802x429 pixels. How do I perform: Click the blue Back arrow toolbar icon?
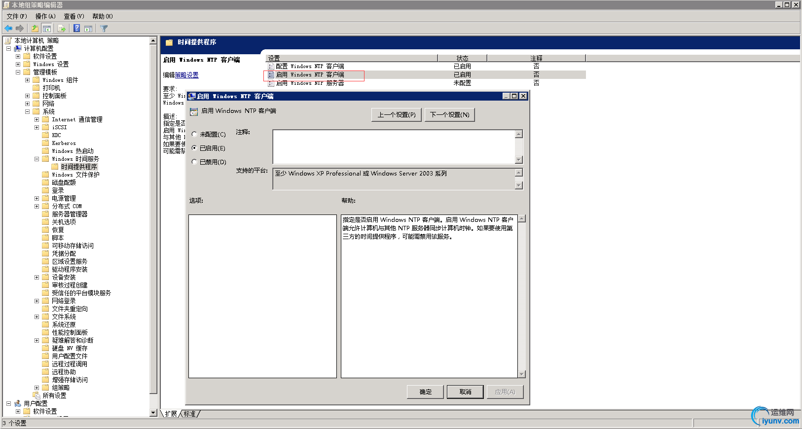coord(8,29)
